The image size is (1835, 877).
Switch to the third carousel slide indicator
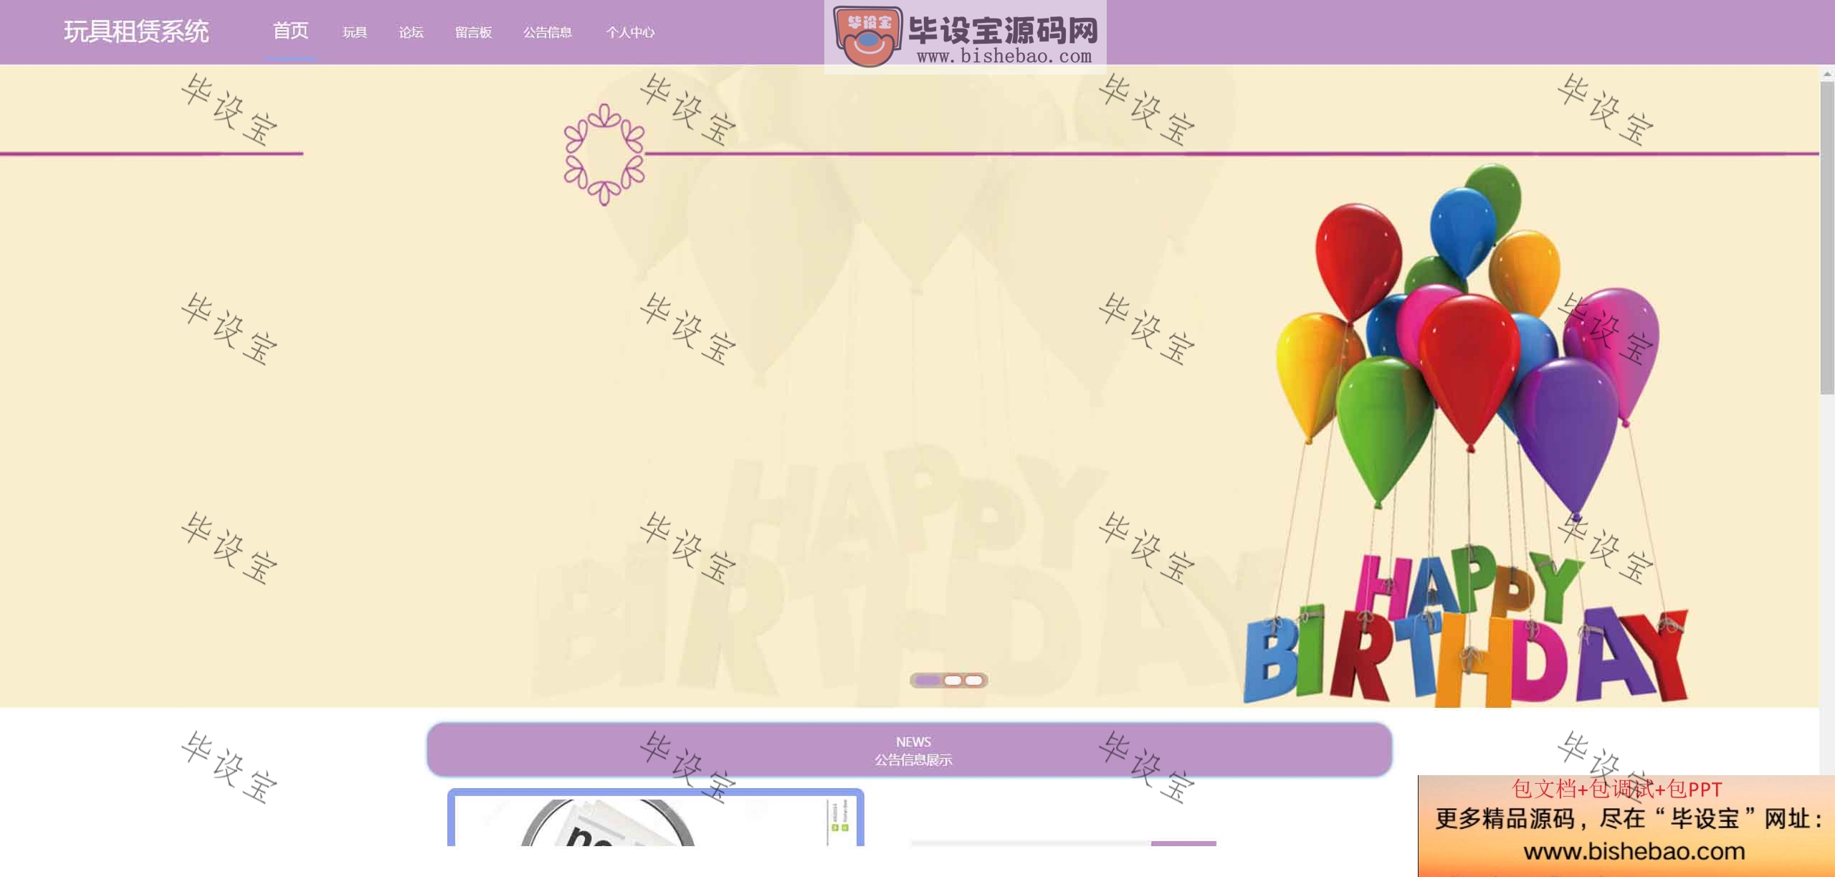tap(974, 680)
